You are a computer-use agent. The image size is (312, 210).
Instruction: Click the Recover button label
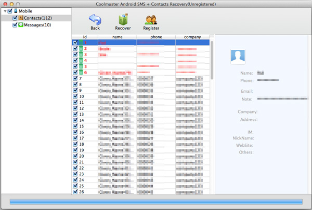click(x=123, y=28)
